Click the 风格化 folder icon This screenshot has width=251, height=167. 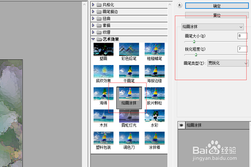tap(99, 5)
